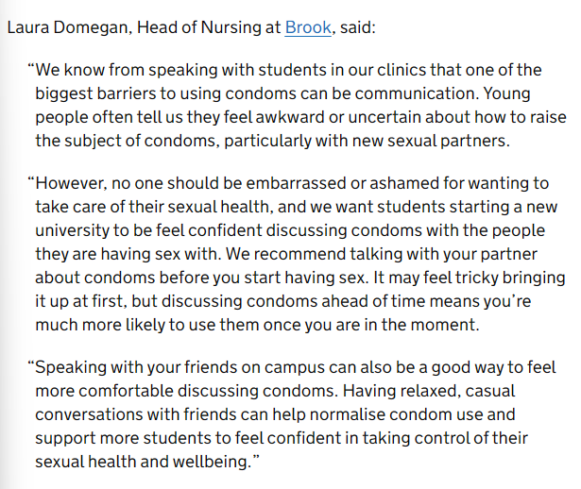Open the Brook link
This screenshot has height=489, width=581.
pos(308,27)
